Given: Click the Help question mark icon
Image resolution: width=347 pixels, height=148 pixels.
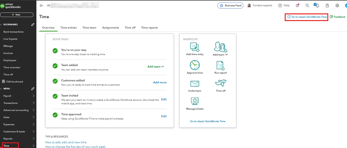Looking at the screenshot, I should [280, 6].
